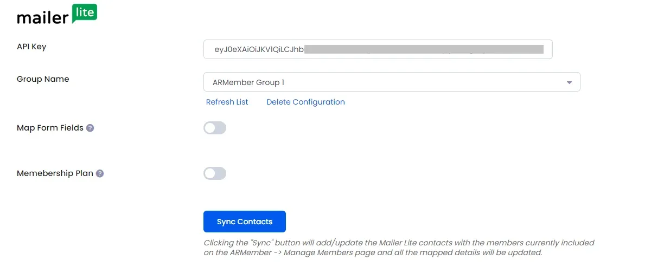Click the green "lite" badge
The height and width of the screenshot is (273, 670).
(x=84, y=13)
